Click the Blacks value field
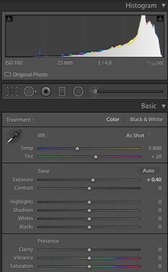168x272 pixels. tap(160, 227)
